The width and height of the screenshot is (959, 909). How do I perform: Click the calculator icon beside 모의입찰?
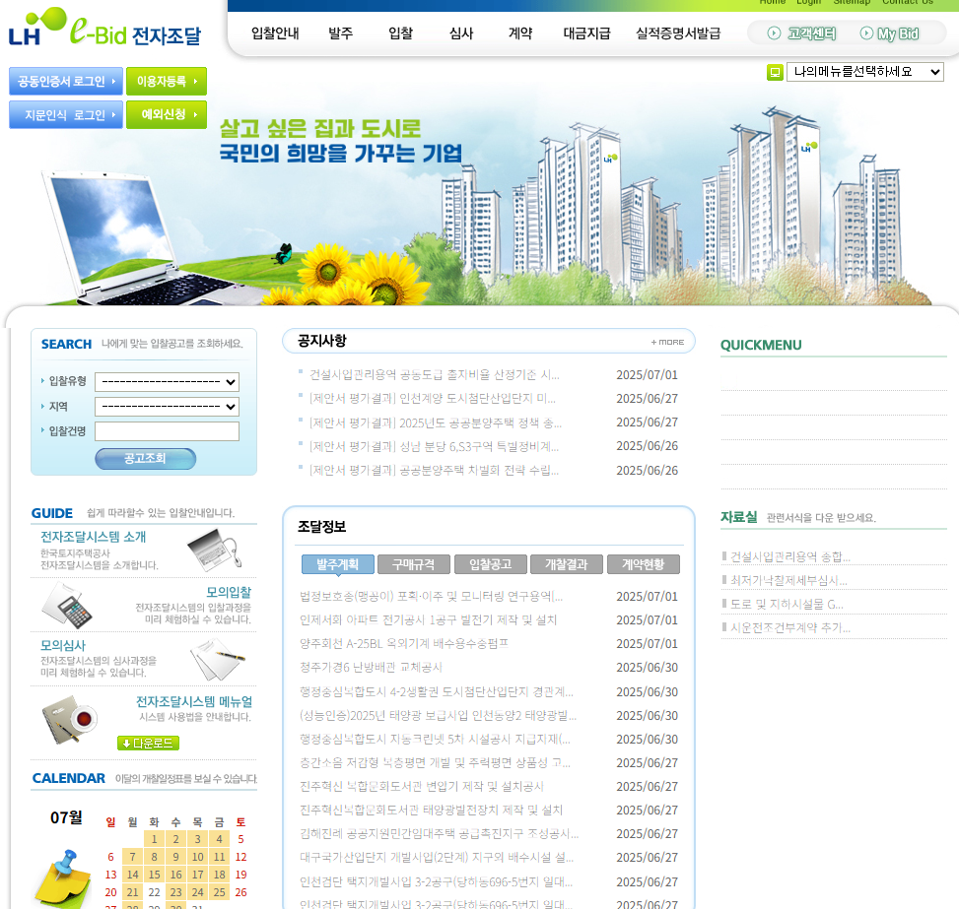(67, 606)
